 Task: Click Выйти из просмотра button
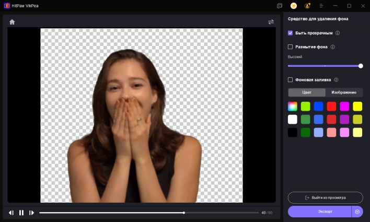point(325,197)
